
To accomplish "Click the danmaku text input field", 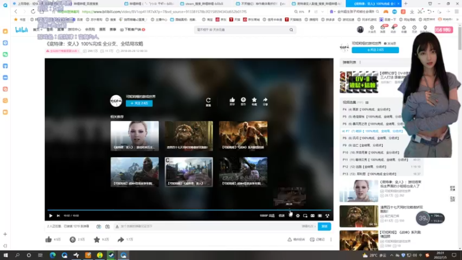I will tap(206, 226).
